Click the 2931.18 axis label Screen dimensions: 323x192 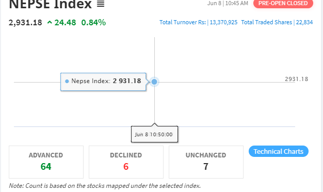[296, 79]
